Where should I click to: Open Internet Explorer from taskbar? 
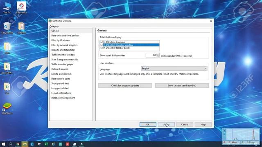pyautogui.click(x=53, y=144)
